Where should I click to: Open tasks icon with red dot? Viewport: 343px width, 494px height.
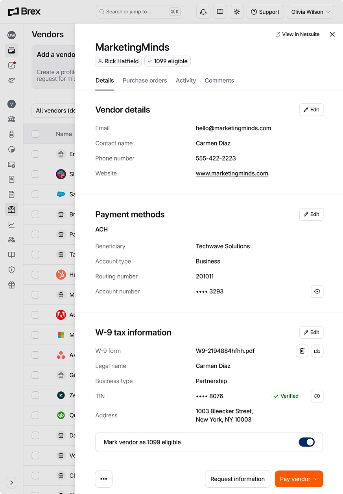click(11, 65)
